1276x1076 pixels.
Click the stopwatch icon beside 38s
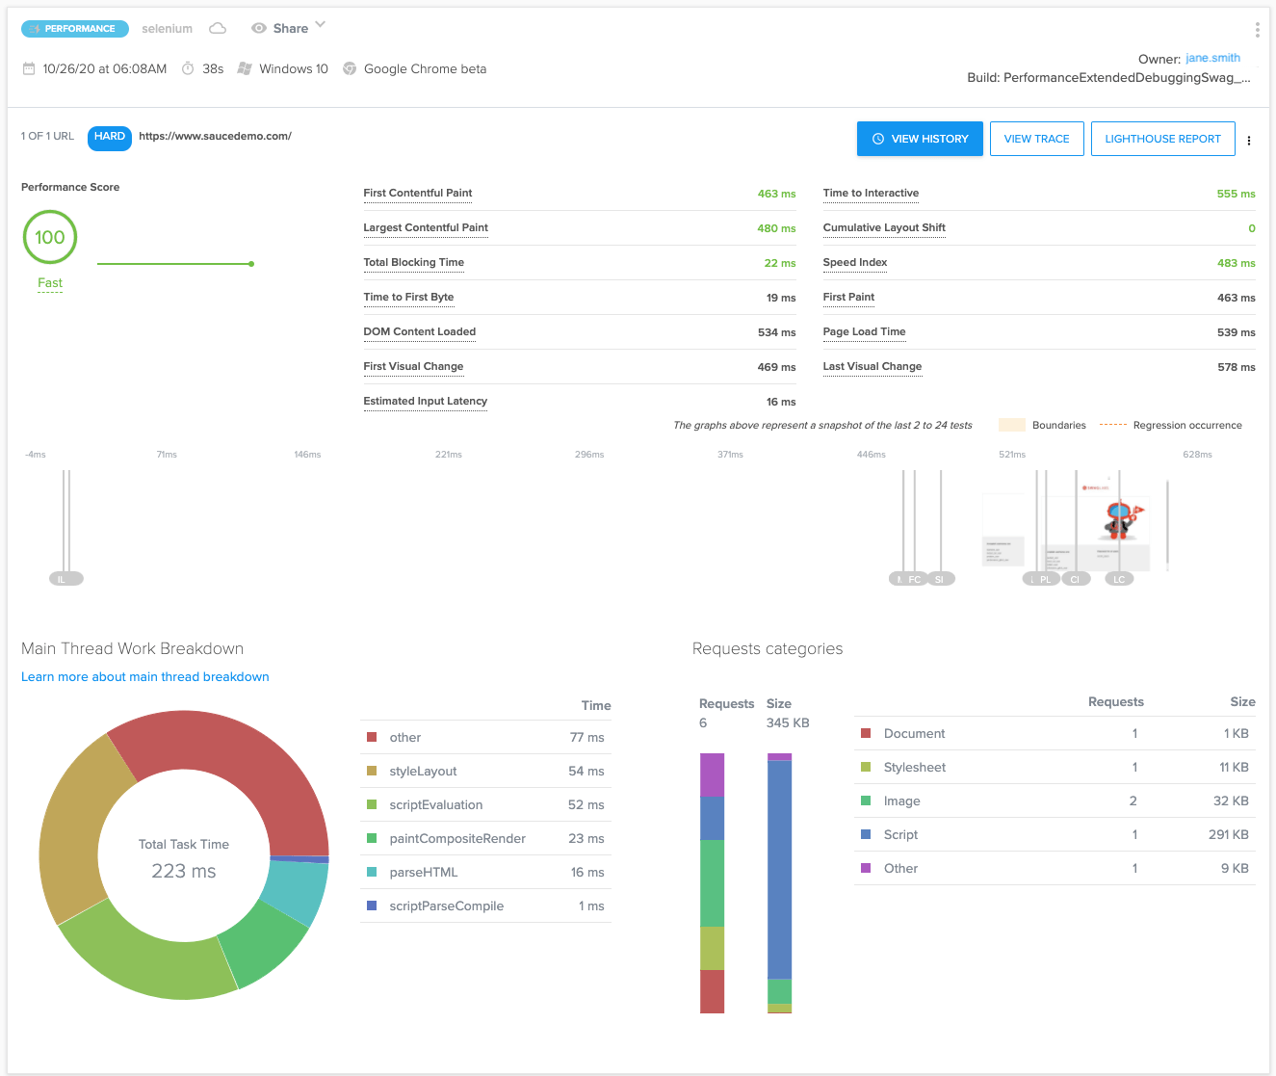[188, 69]
